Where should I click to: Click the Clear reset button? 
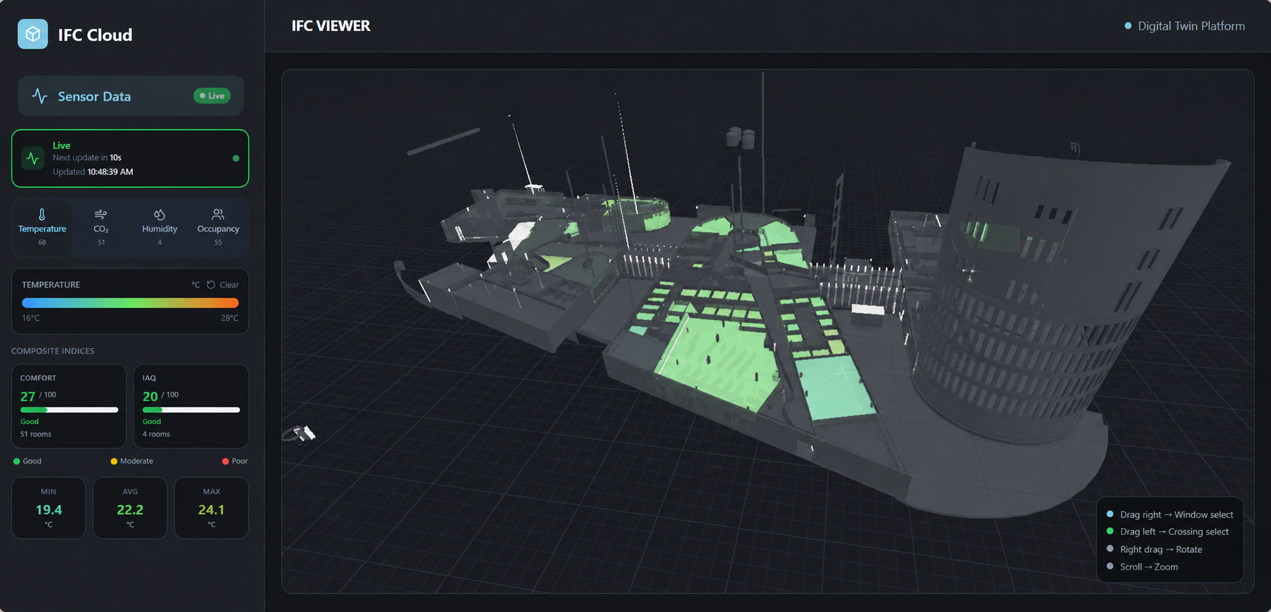[x=222, y=285]
